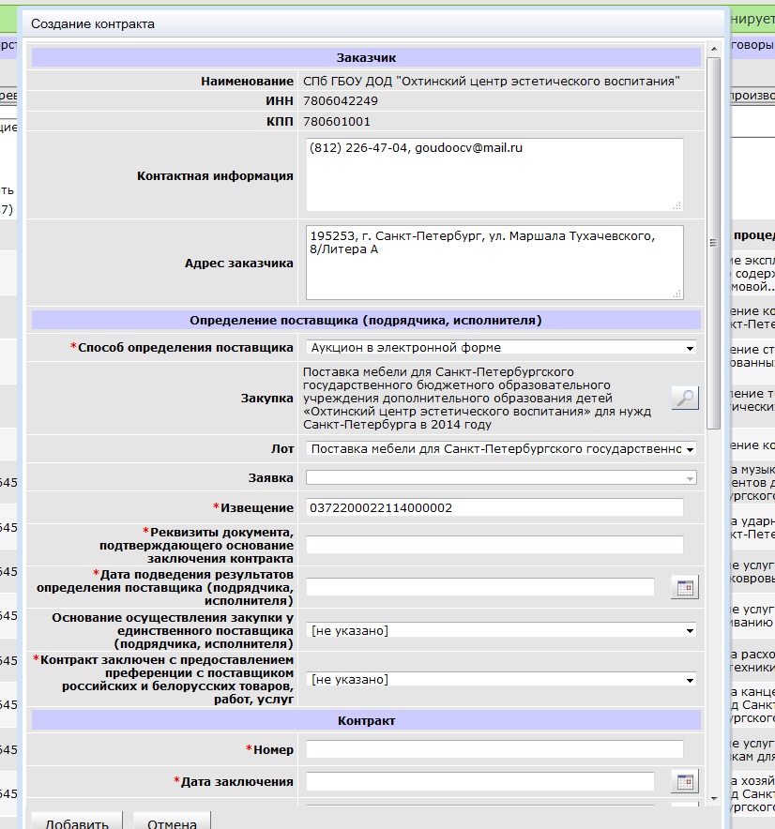Image resolution: width=775 pixels, height=829 pixels.
Task: Click the Закупка description text
Action: 478,399
